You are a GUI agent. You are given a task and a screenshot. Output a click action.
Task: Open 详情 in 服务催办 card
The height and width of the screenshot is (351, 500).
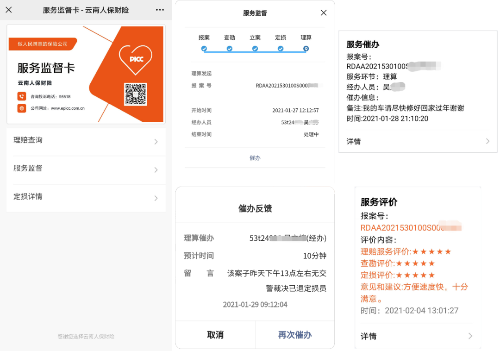(418, 141)
